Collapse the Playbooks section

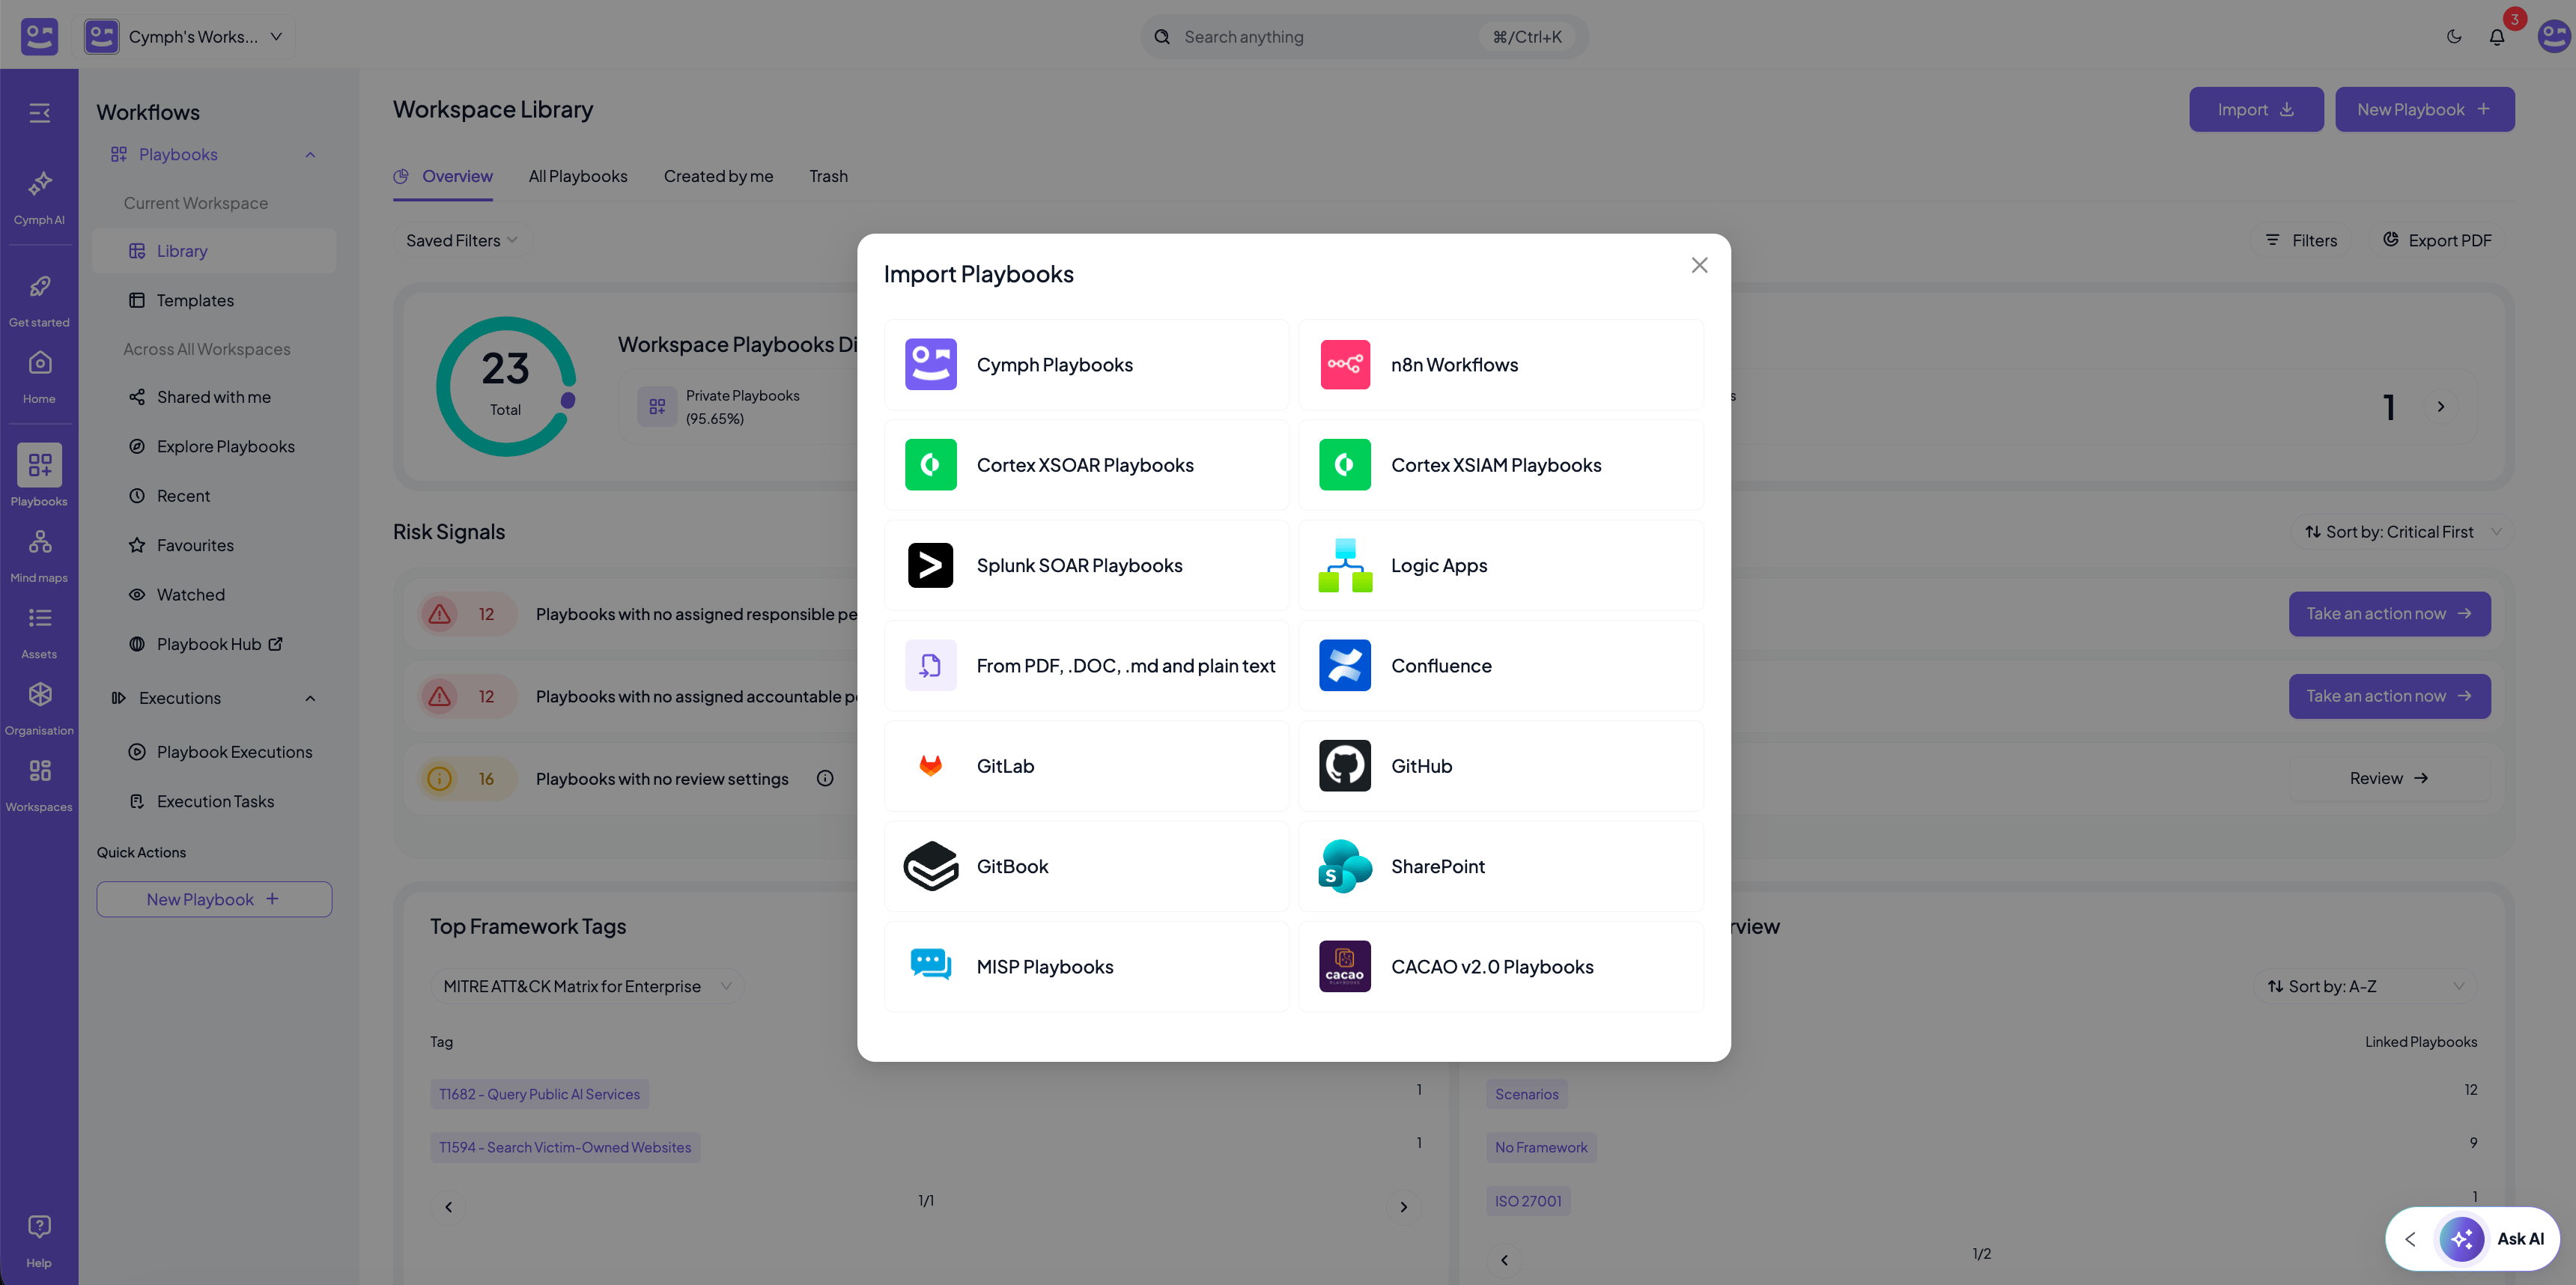[310, 154]
